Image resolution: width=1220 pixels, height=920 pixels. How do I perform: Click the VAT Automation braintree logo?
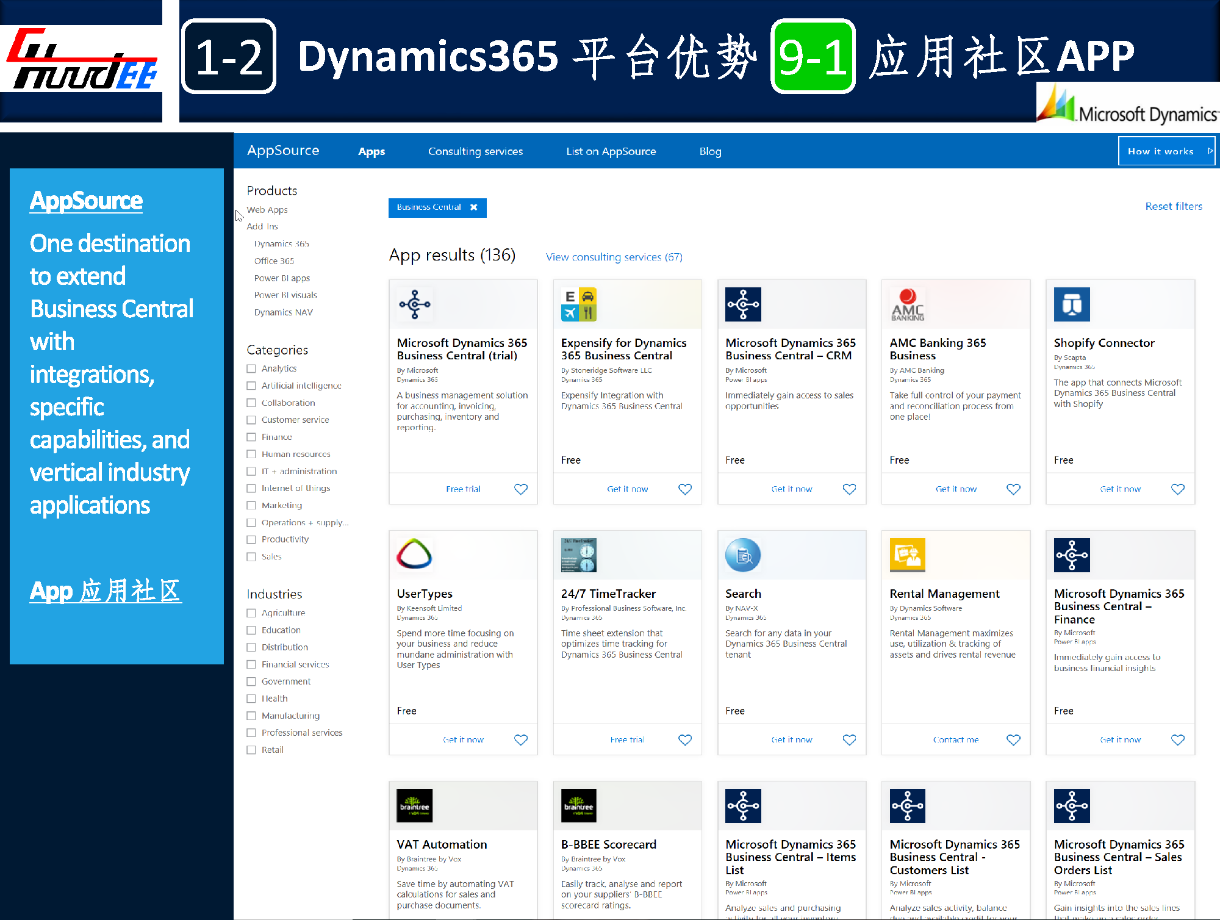point(414,805)
